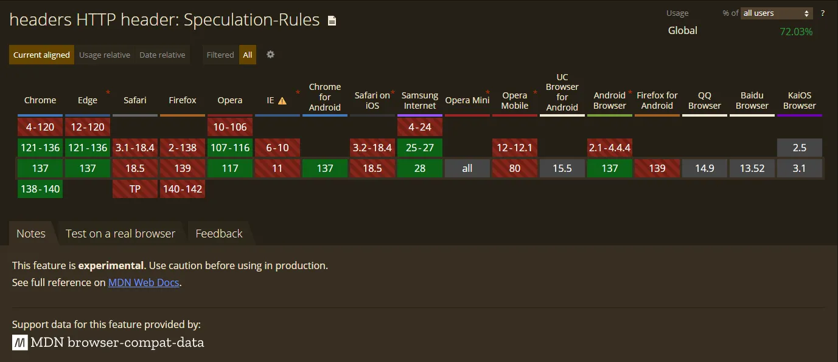Switch to the Date relative view

click(162, 55)
